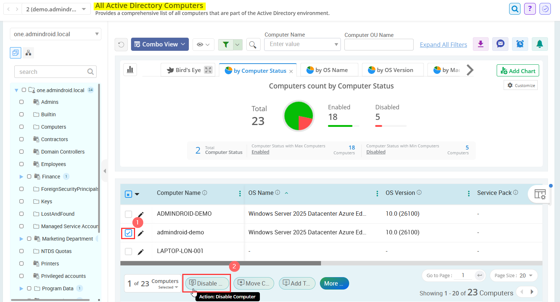Open the schedule report alarm clock icon
The height and width of the screenshot is (302, 560).
coord(520,44)
